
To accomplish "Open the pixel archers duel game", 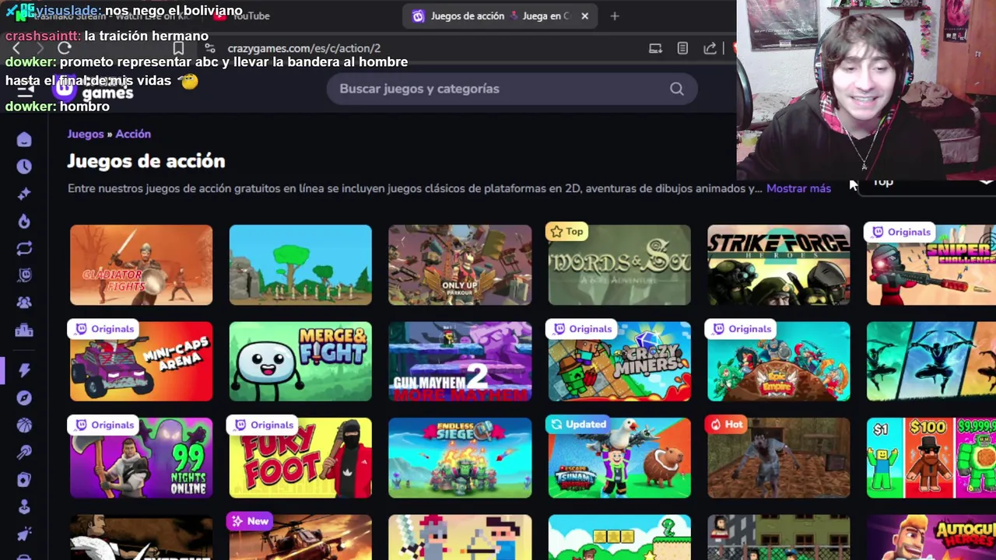I will [460, 537].
